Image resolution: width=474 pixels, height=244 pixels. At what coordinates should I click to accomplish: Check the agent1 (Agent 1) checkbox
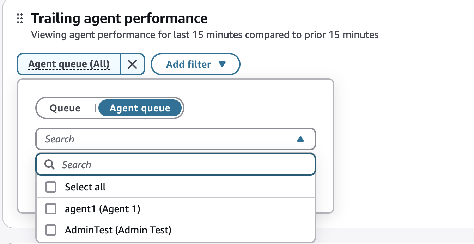click(x=51, y=209)
